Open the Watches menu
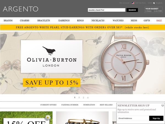Image resolution: width=165 pixels, height=124 pixels. click(118, 21)
